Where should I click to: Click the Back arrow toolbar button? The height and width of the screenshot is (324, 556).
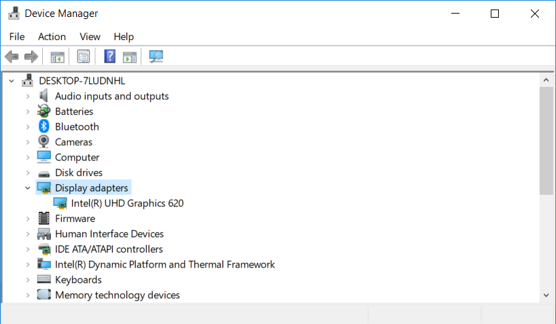pos(12,57)
